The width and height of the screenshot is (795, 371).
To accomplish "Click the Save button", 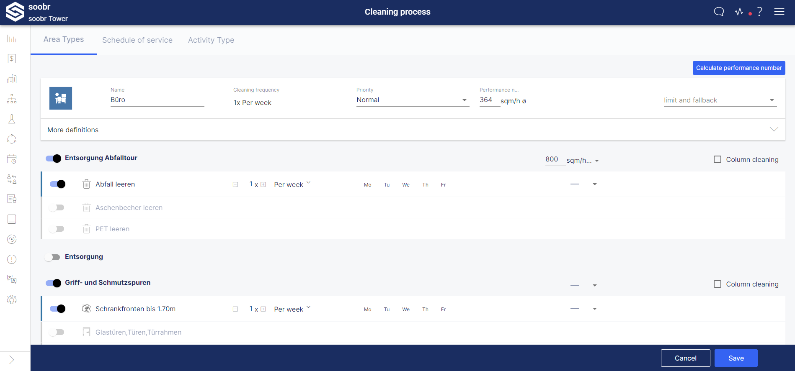I will coord(736,358).
